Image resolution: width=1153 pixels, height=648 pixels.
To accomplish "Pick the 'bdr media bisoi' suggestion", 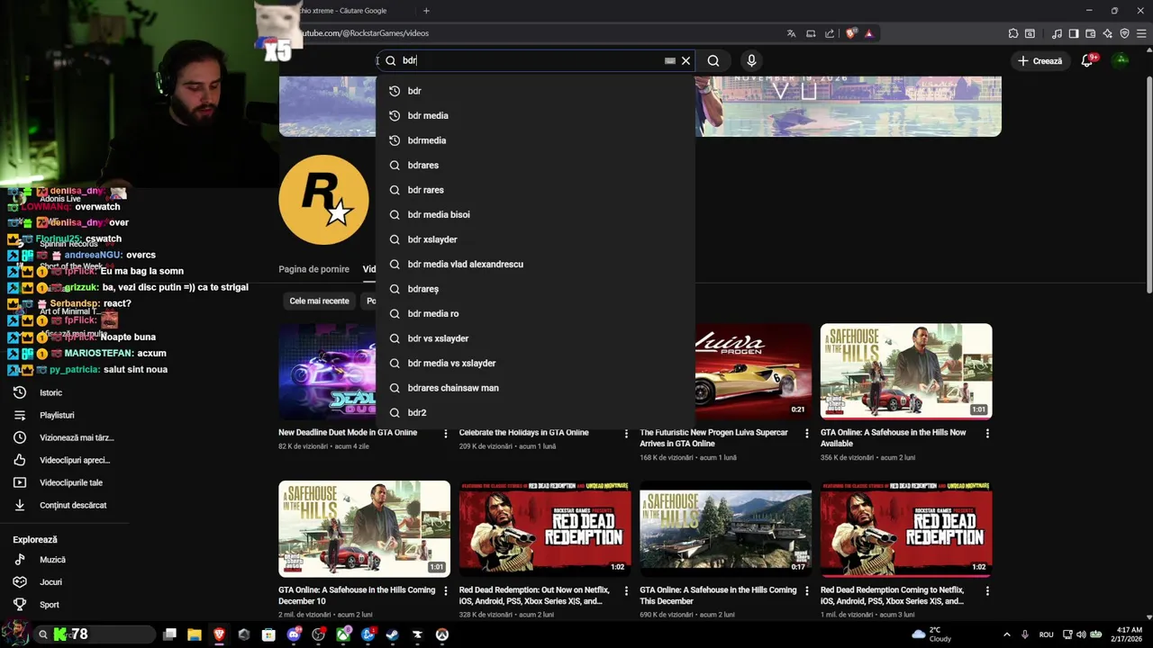I will pos(535,214).
